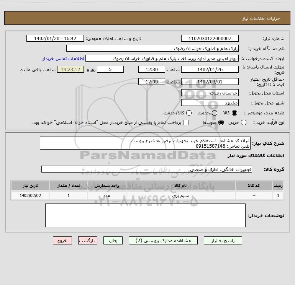Click the شرح کلی نیاز description box
The height and width of the screenshot is (285, 295).
145,143
